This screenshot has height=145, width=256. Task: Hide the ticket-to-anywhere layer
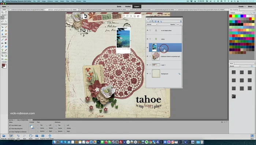(148, 56)
